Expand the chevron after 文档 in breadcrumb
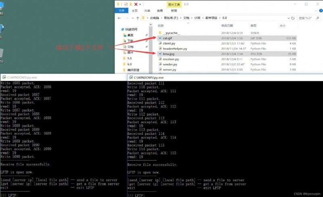This screenshot has height=197, width=323. point(192,18)
